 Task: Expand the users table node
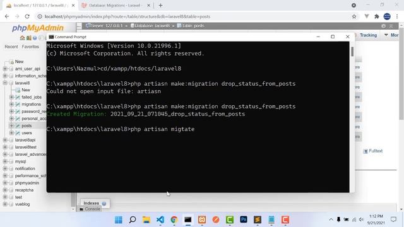pyautogui.click(x=11, y=133)
